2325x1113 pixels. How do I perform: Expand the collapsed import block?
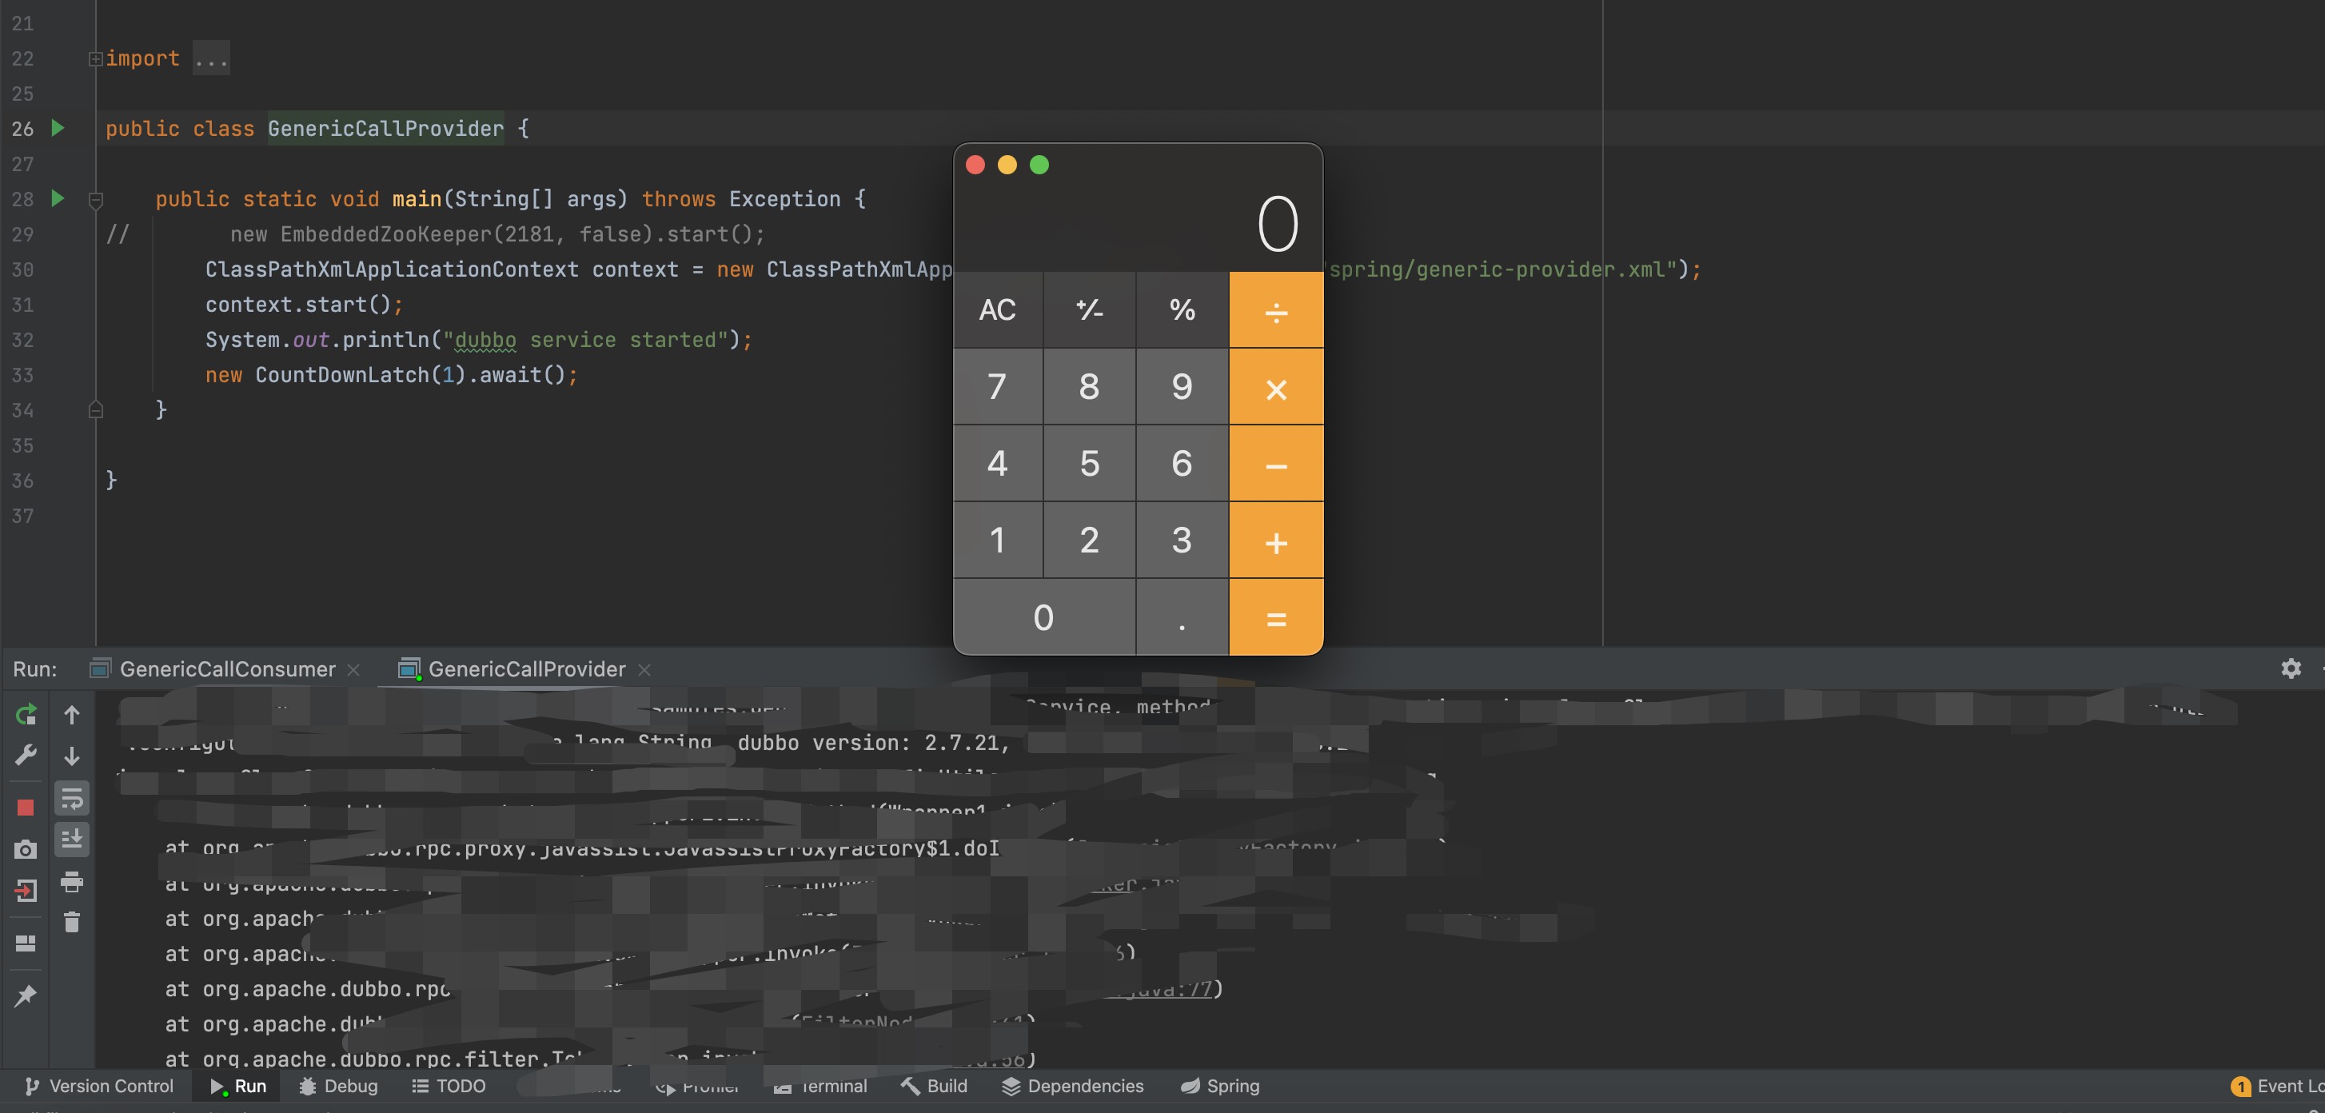tap(95, 58)
